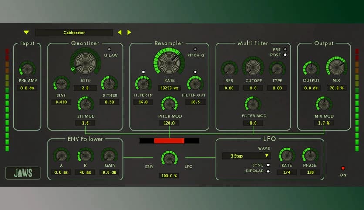Toggle the FILTER IN enable light

click(x=143, y=72)
